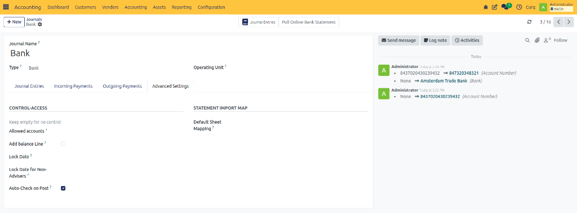Show followers via the person icon
Image resolution: width=577 pixels, height=213 pixels.
tap(547, 40)
